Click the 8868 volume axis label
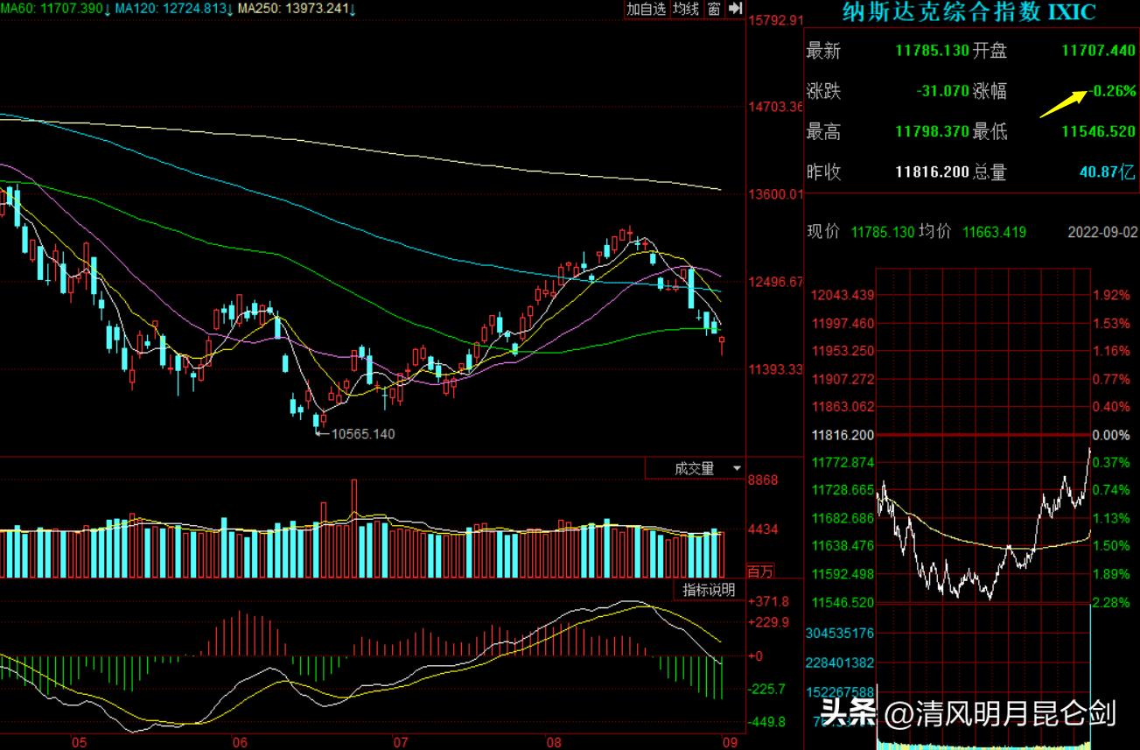Screen dimensions: 1140x750 [763, 480]
